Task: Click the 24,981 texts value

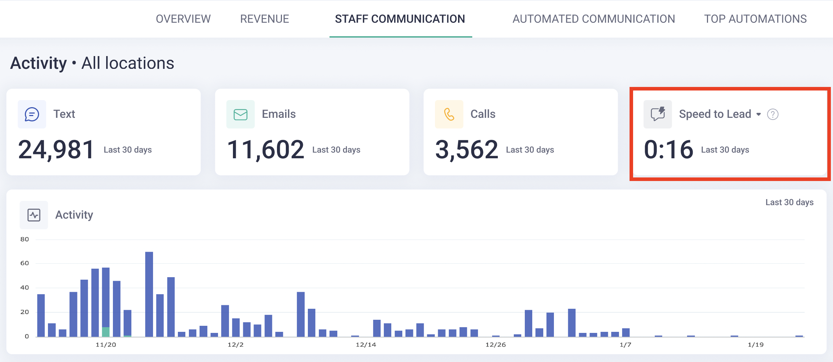Action: coord(56,149)
